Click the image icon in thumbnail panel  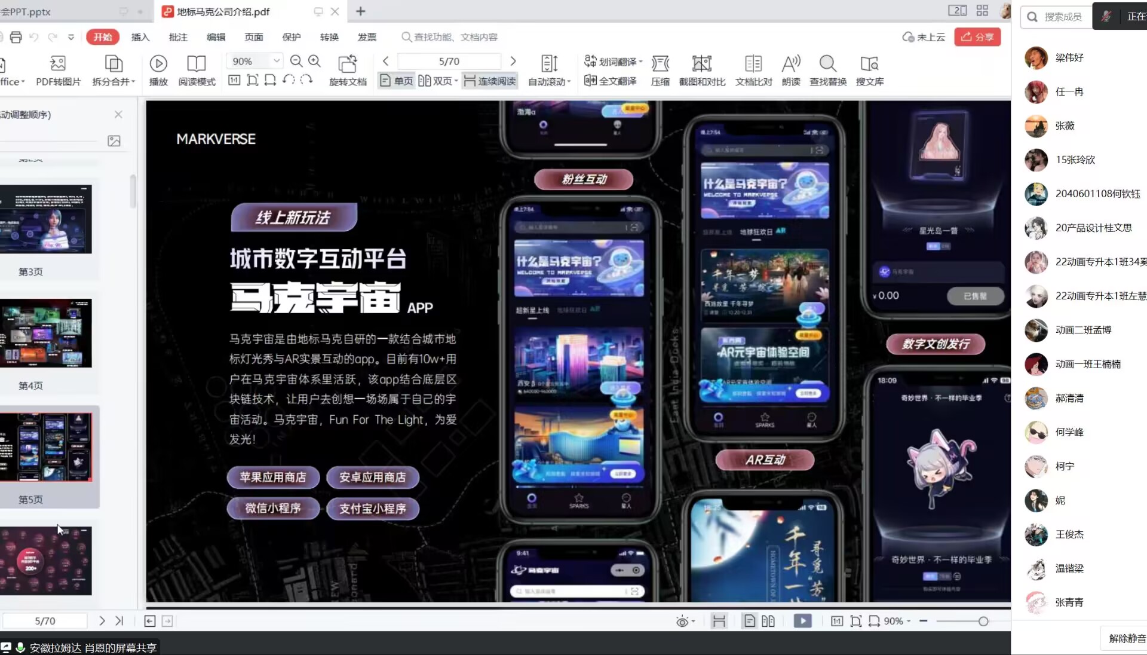114,141
